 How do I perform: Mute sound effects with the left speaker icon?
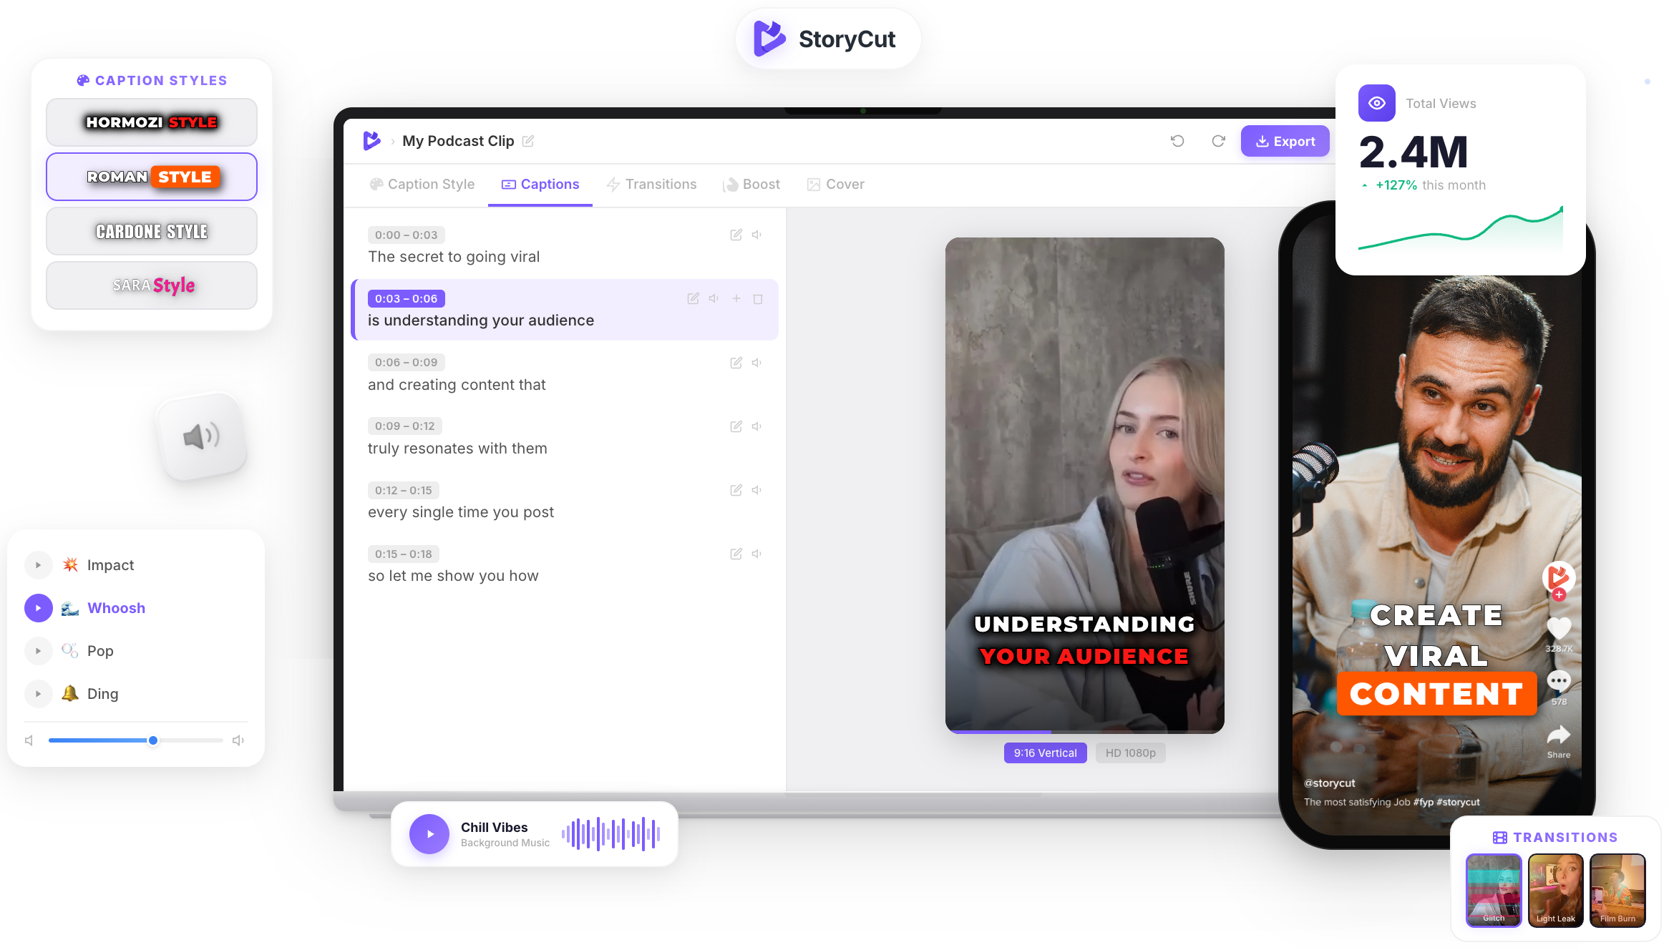(x=29, y=740)
